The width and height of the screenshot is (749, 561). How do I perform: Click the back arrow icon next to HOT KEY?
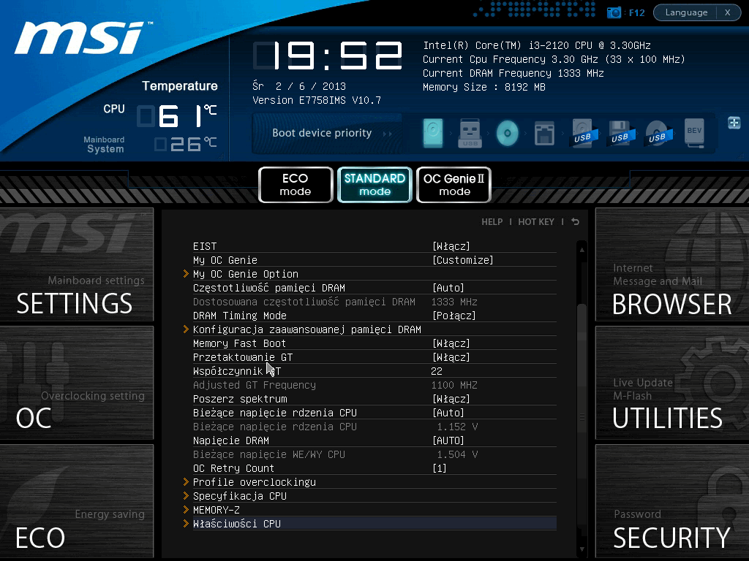pos(576,222)
